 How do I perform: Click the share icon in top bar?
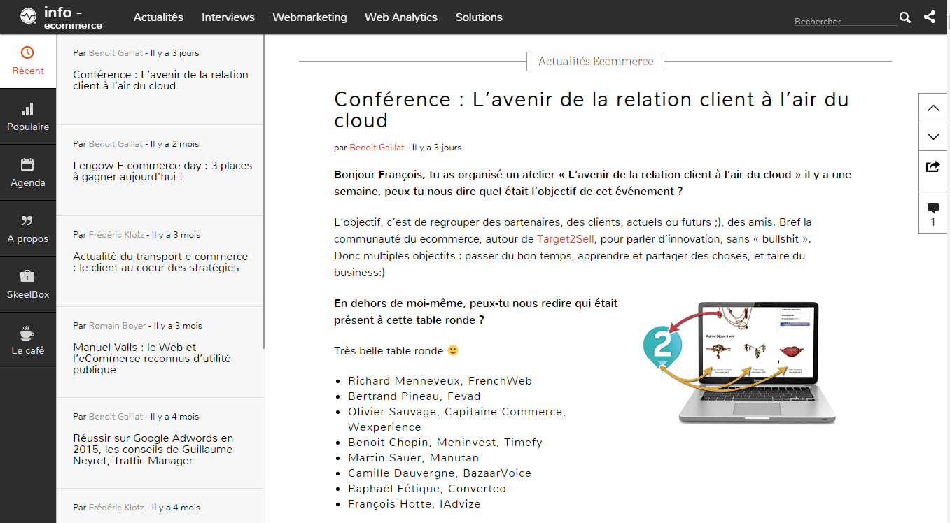[x=930, y=17]
